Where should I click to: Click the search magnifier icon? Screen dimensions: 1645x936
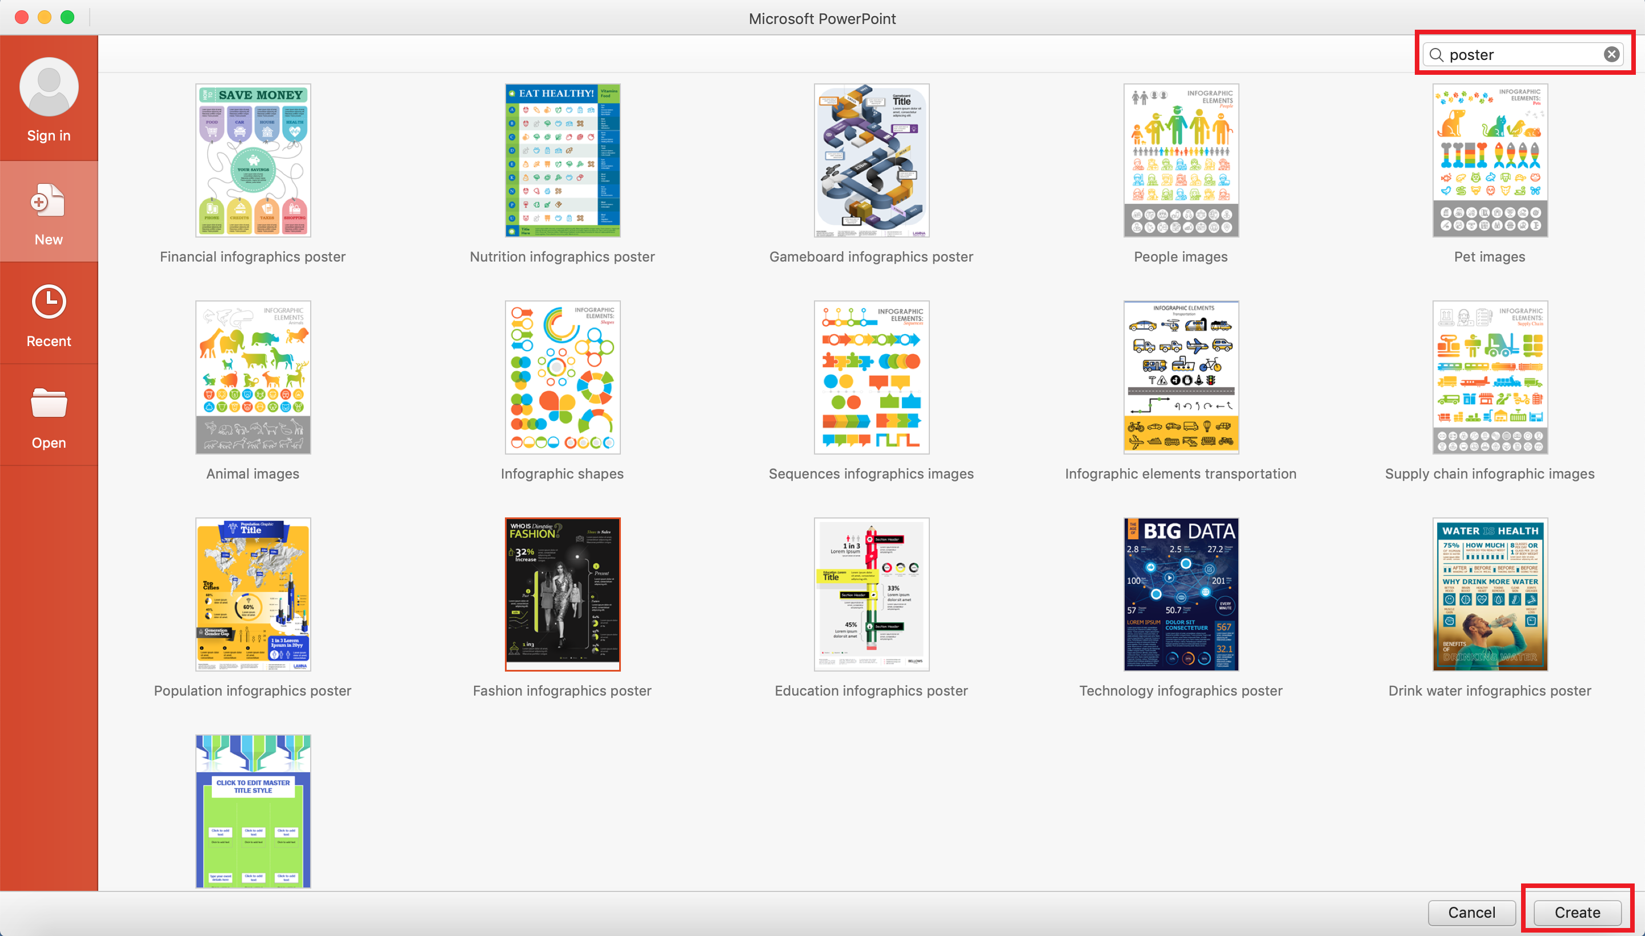(1436, 55)
